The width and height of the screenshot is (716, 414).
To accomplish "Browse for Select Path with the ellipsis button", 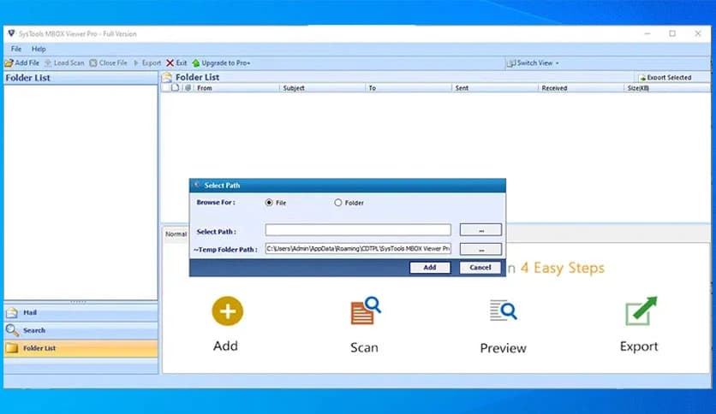I will (480, 230).
